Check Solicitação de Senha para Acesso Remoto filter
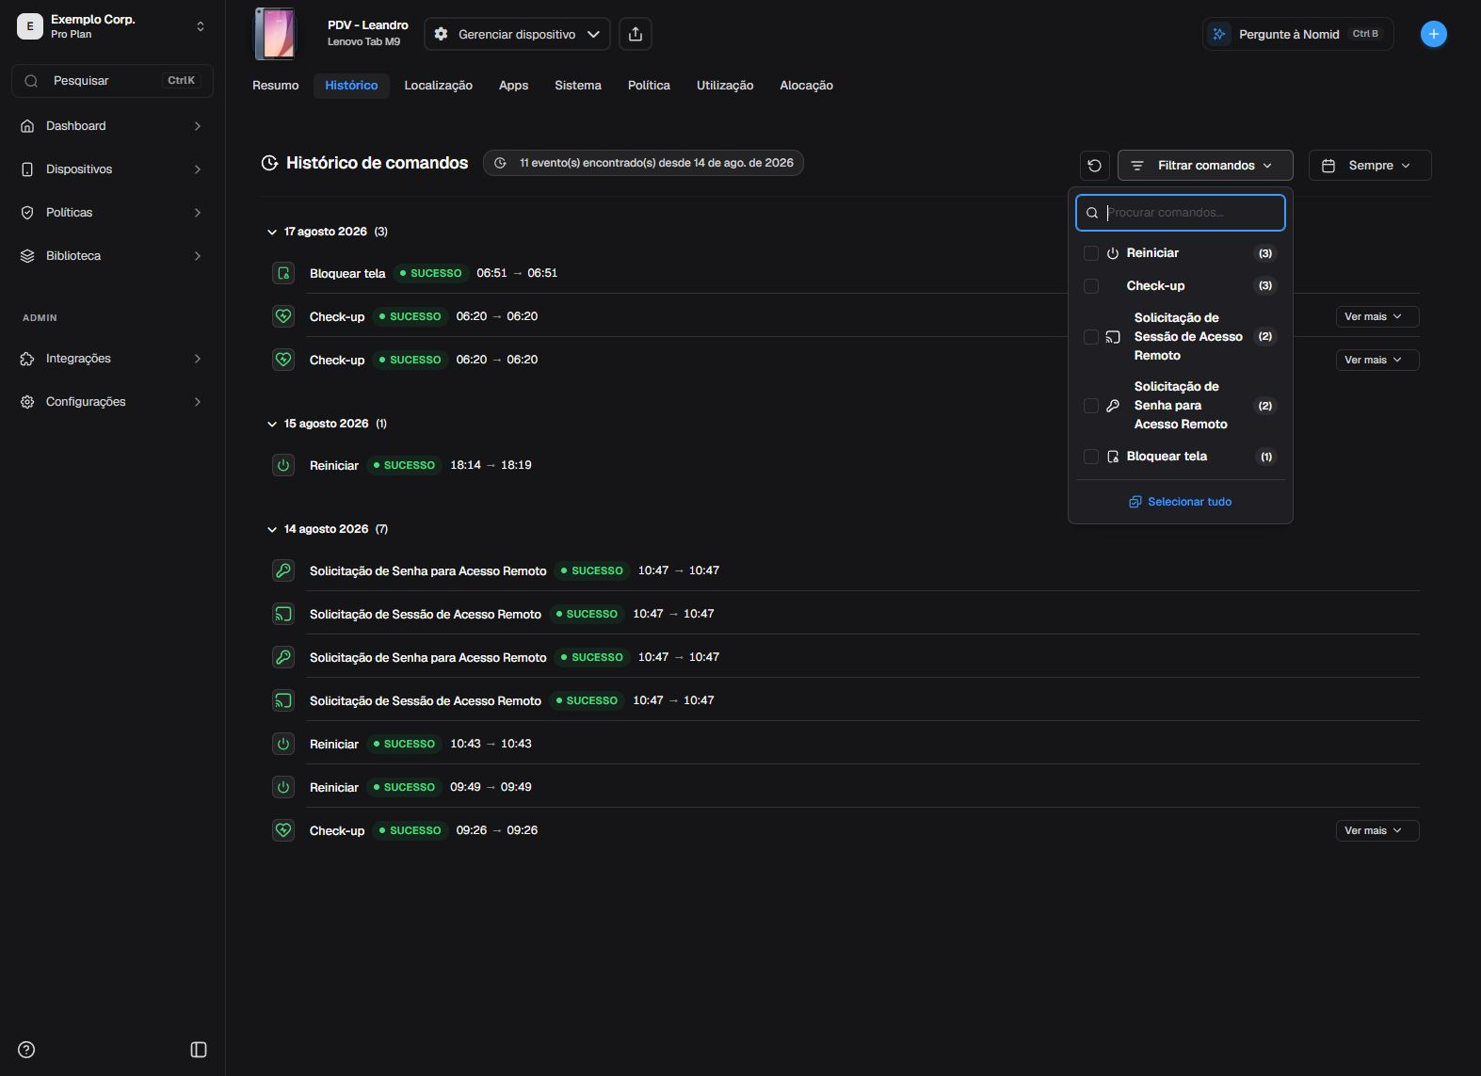Viewport: 1481px width, 1076px height. [x=1091, y=406]
